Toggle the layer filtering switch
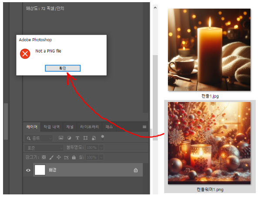This screenshot has height=197, width=258. point(103,138)
